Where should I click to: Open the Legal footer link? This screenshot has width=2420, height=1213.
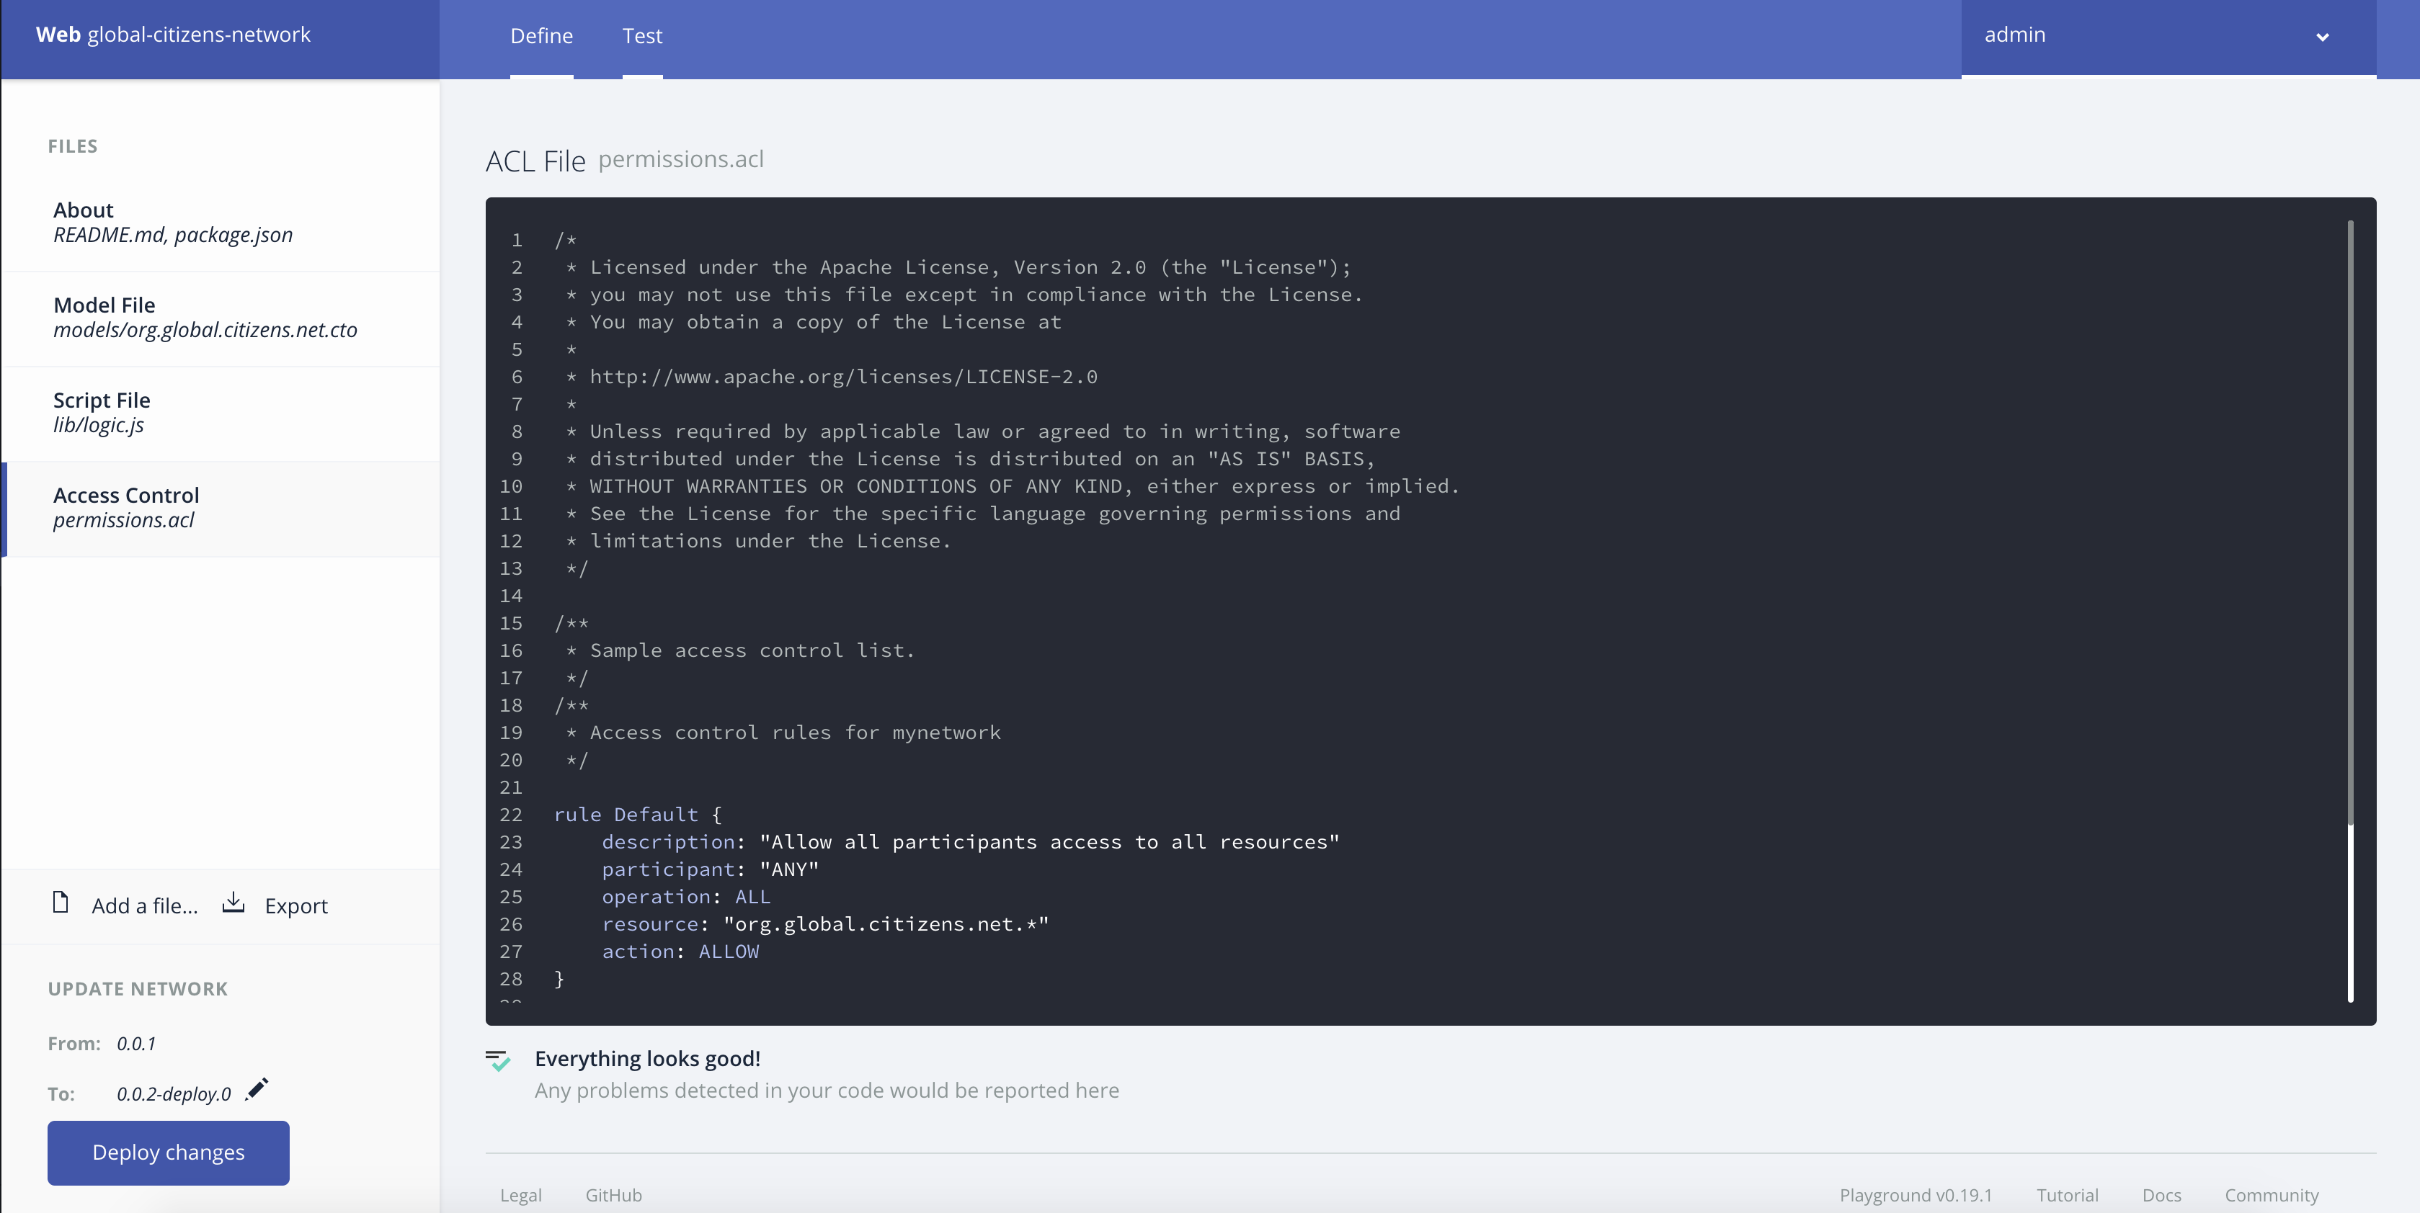coord(520,1194)
